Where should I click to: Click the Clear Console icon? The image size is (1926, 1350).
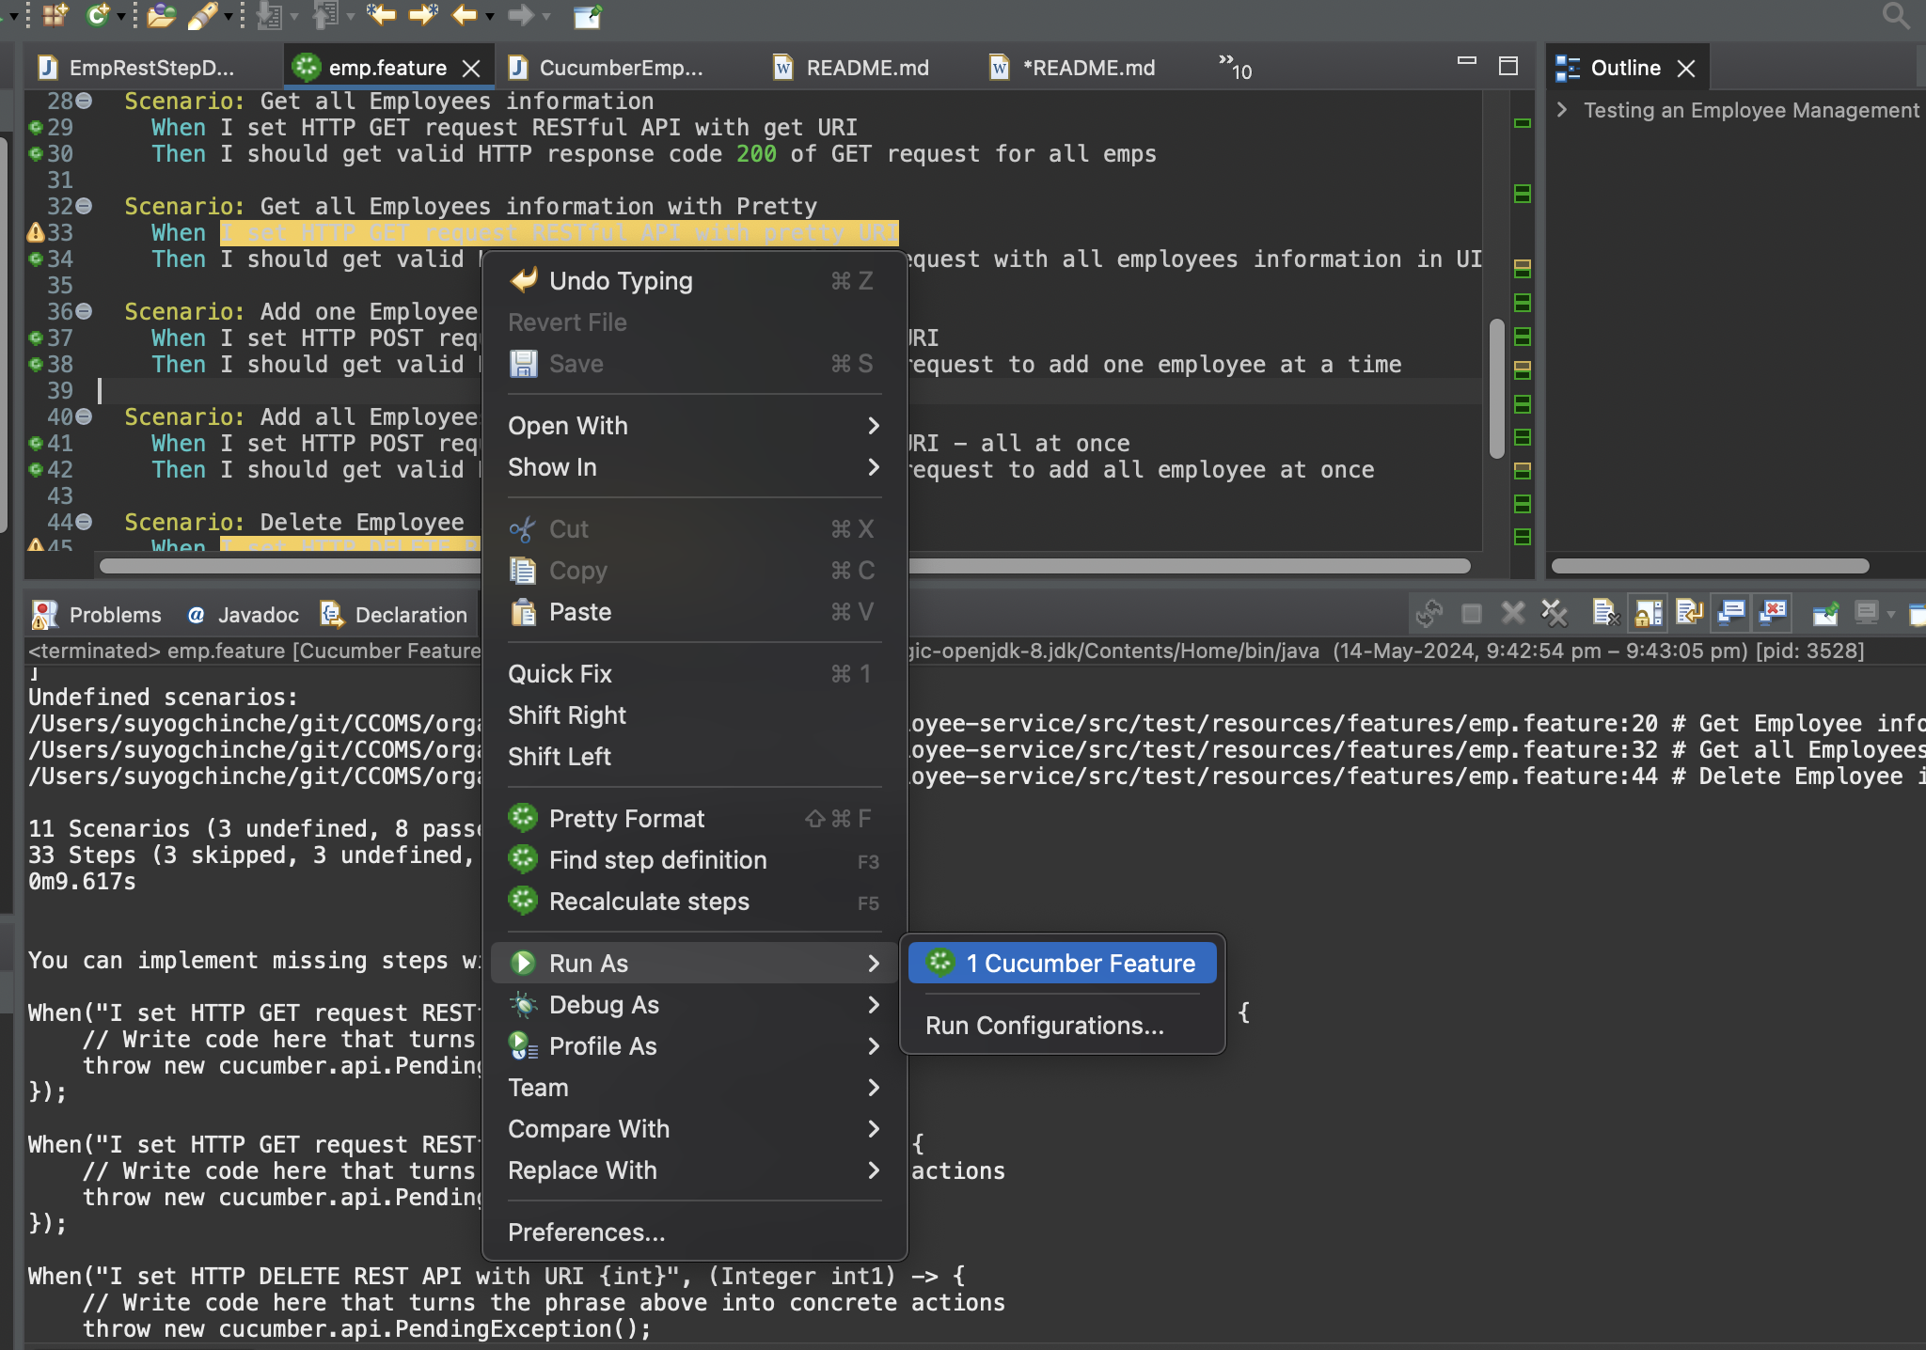[1604, 614]
